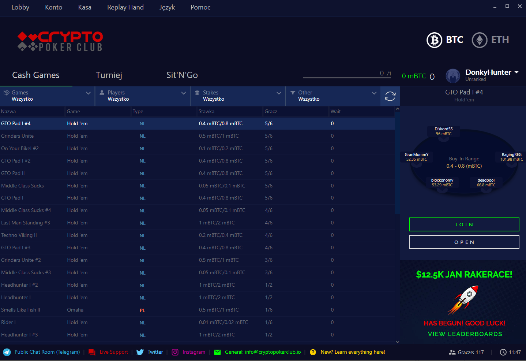
Task: Switch to ETH currency
Action: click(480, 40)
